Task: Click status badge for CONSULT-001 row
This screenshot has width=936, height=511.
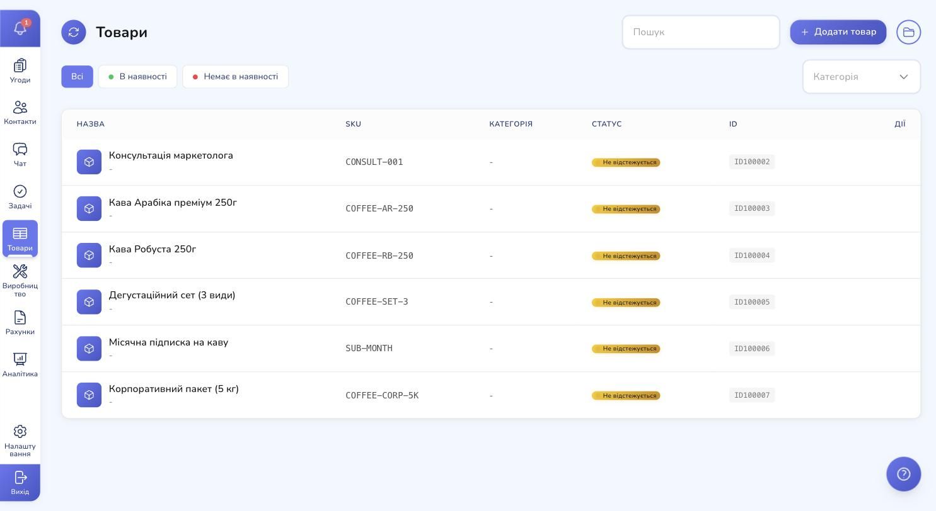Action: click(626, 162)
